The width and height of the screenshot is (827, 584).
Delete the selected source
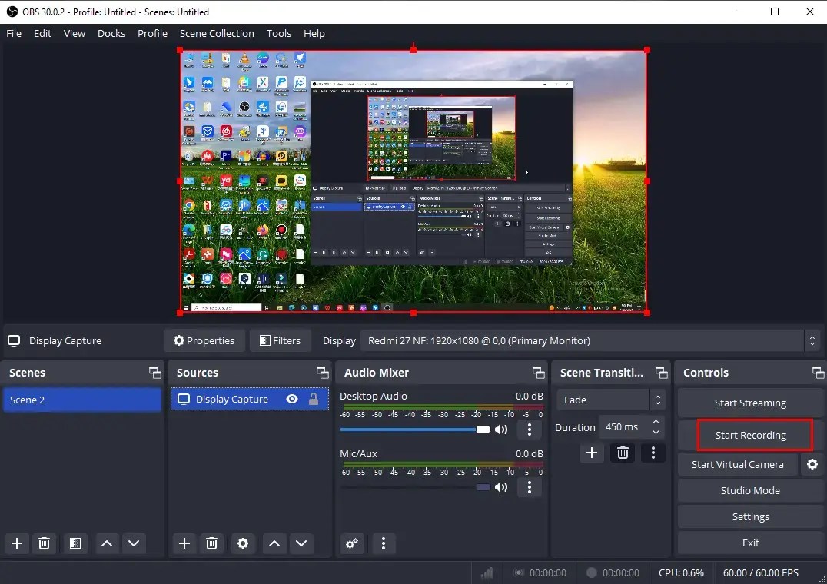point(211,543)
